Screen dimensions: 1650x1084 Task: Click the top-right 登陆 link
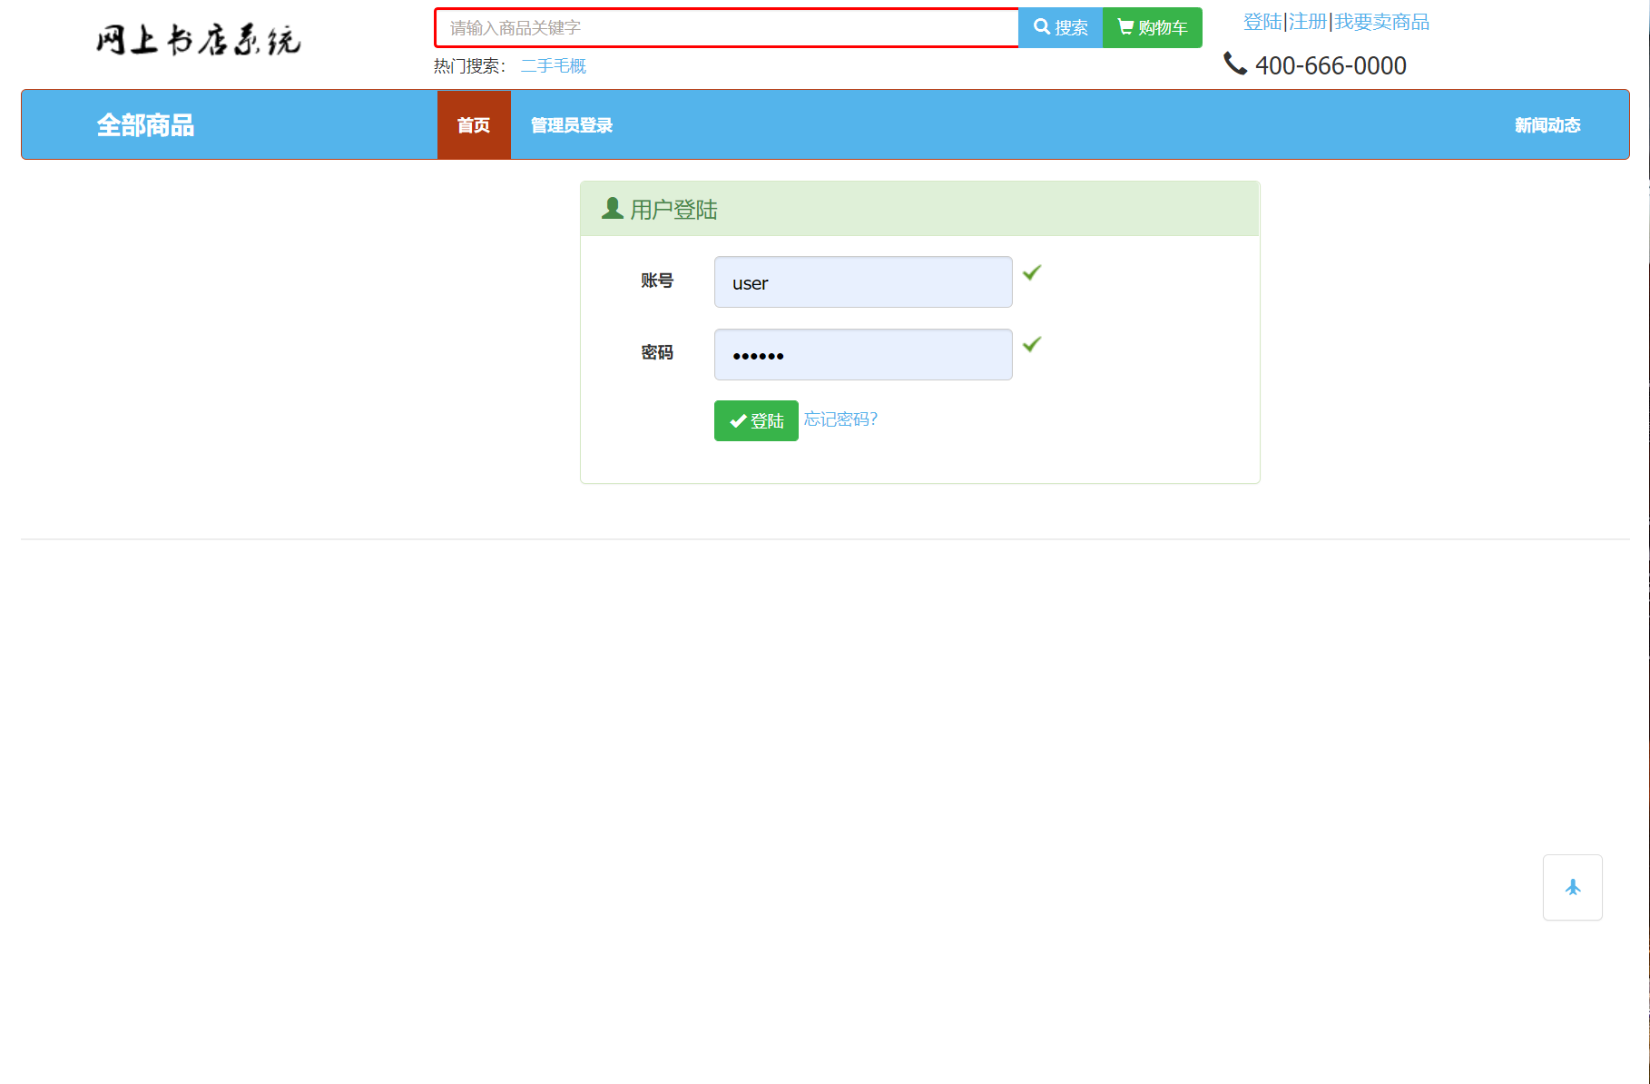[1262, 22]
